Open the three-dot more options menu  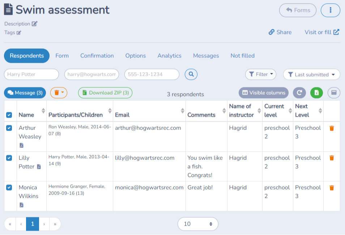330,10
